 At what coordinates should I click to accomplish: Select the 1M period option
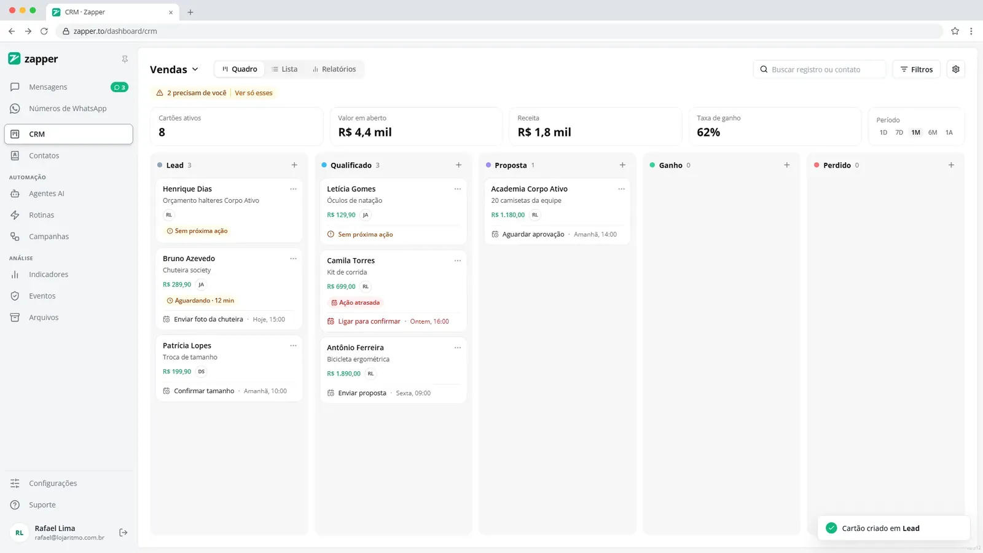coord(916,133)
